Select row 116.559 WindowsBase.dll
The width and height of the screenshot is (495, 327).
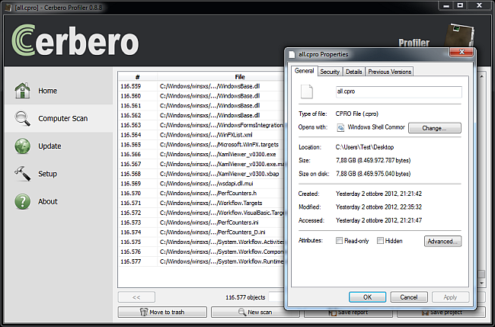pos(201,86)
